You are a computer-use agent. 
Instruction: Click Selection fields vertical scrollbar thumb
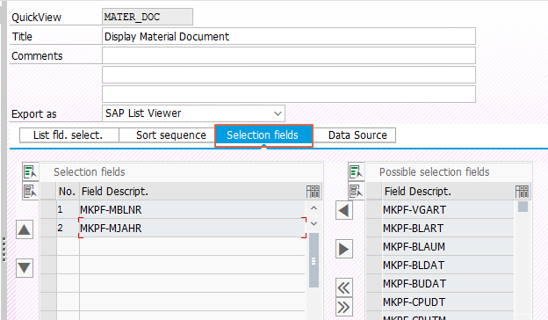(314, 260)
